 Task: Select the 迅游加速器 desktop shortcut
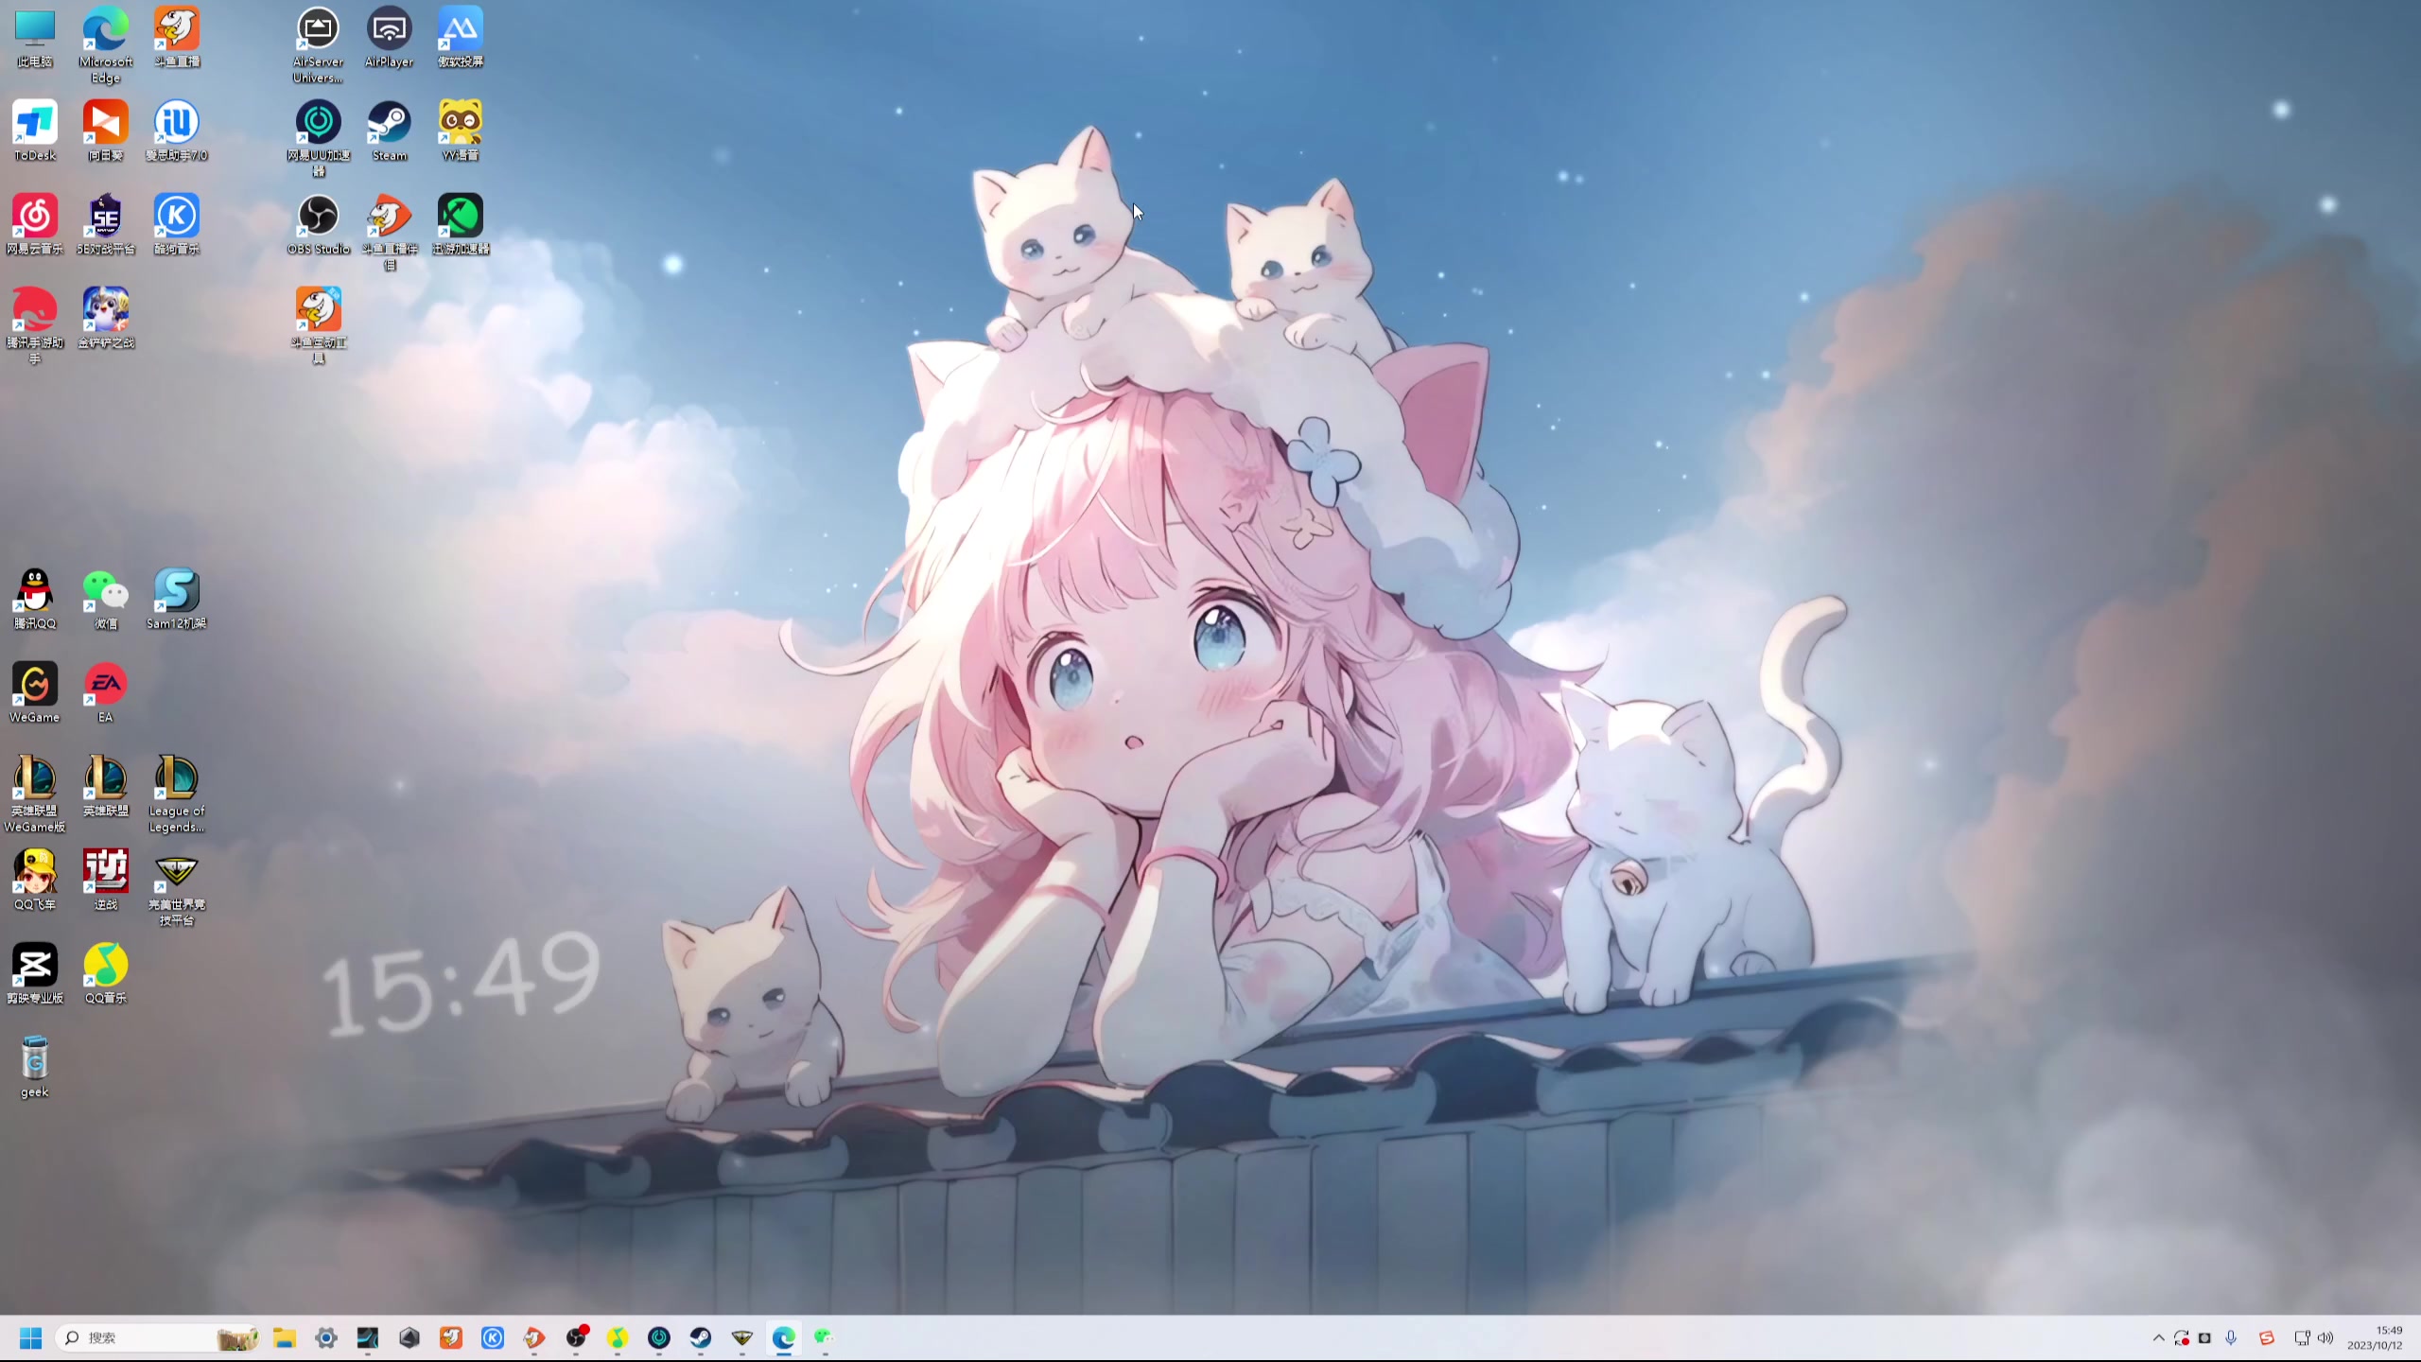461,225
